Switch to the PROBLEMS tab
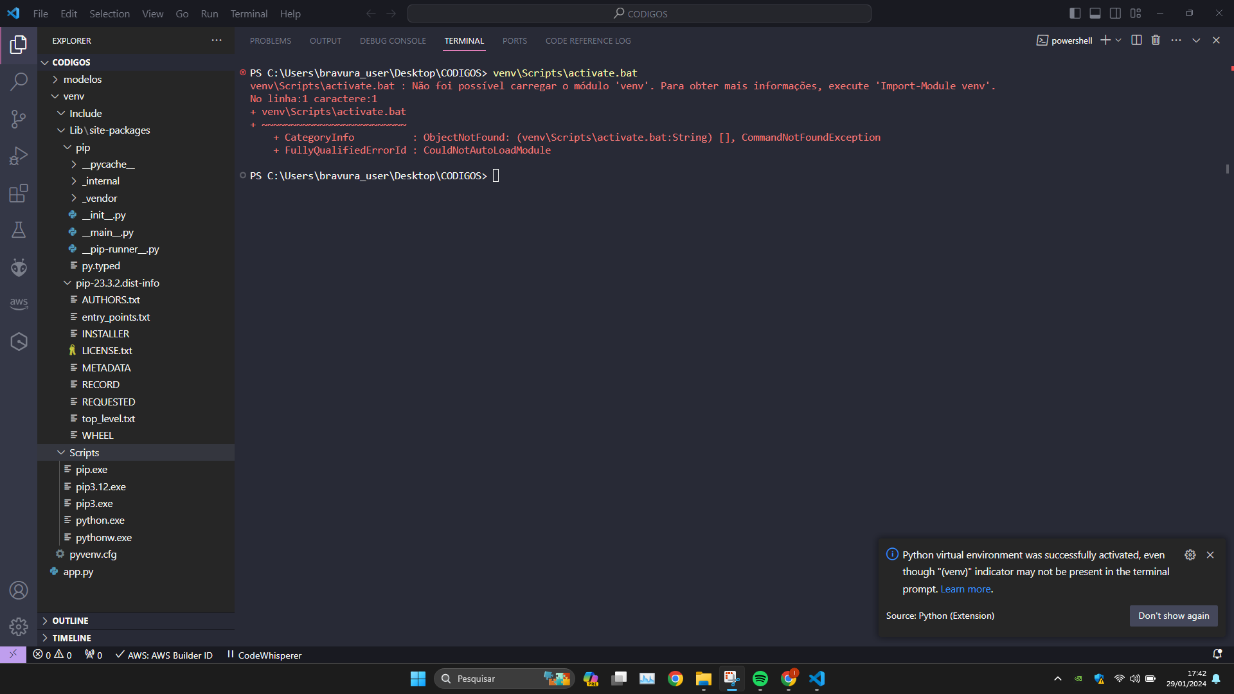Viewport: 1234px width, 694px height. (x=271, y=40)
